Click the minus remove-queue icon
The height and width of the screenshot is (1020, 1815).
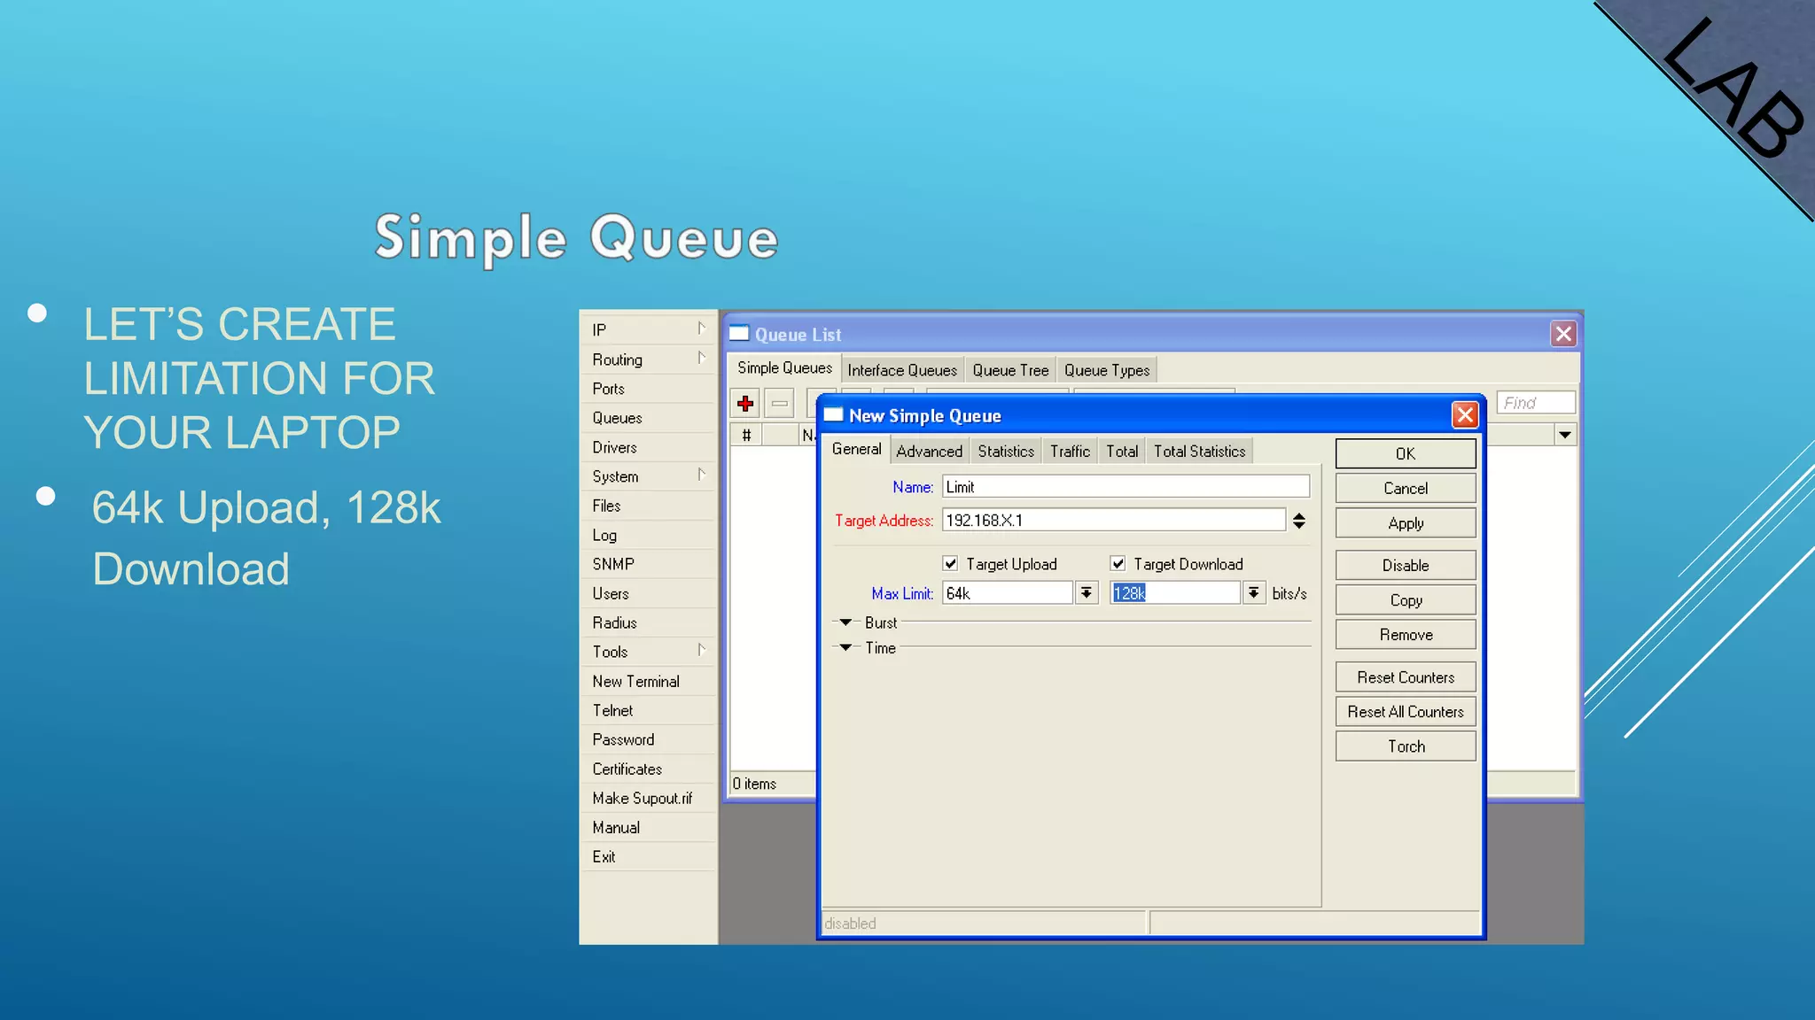click(779, 404)
